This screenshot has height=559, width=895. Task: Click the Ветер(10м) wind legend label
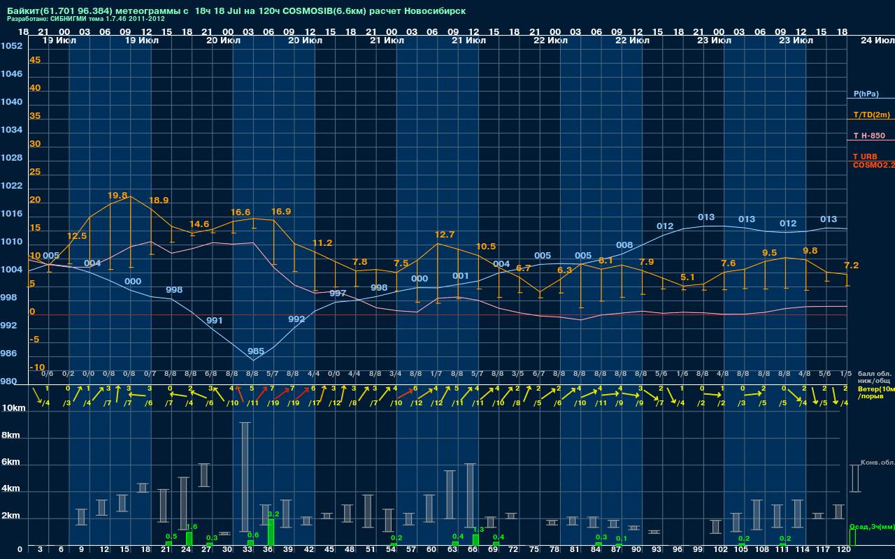[x=876, y=389]
